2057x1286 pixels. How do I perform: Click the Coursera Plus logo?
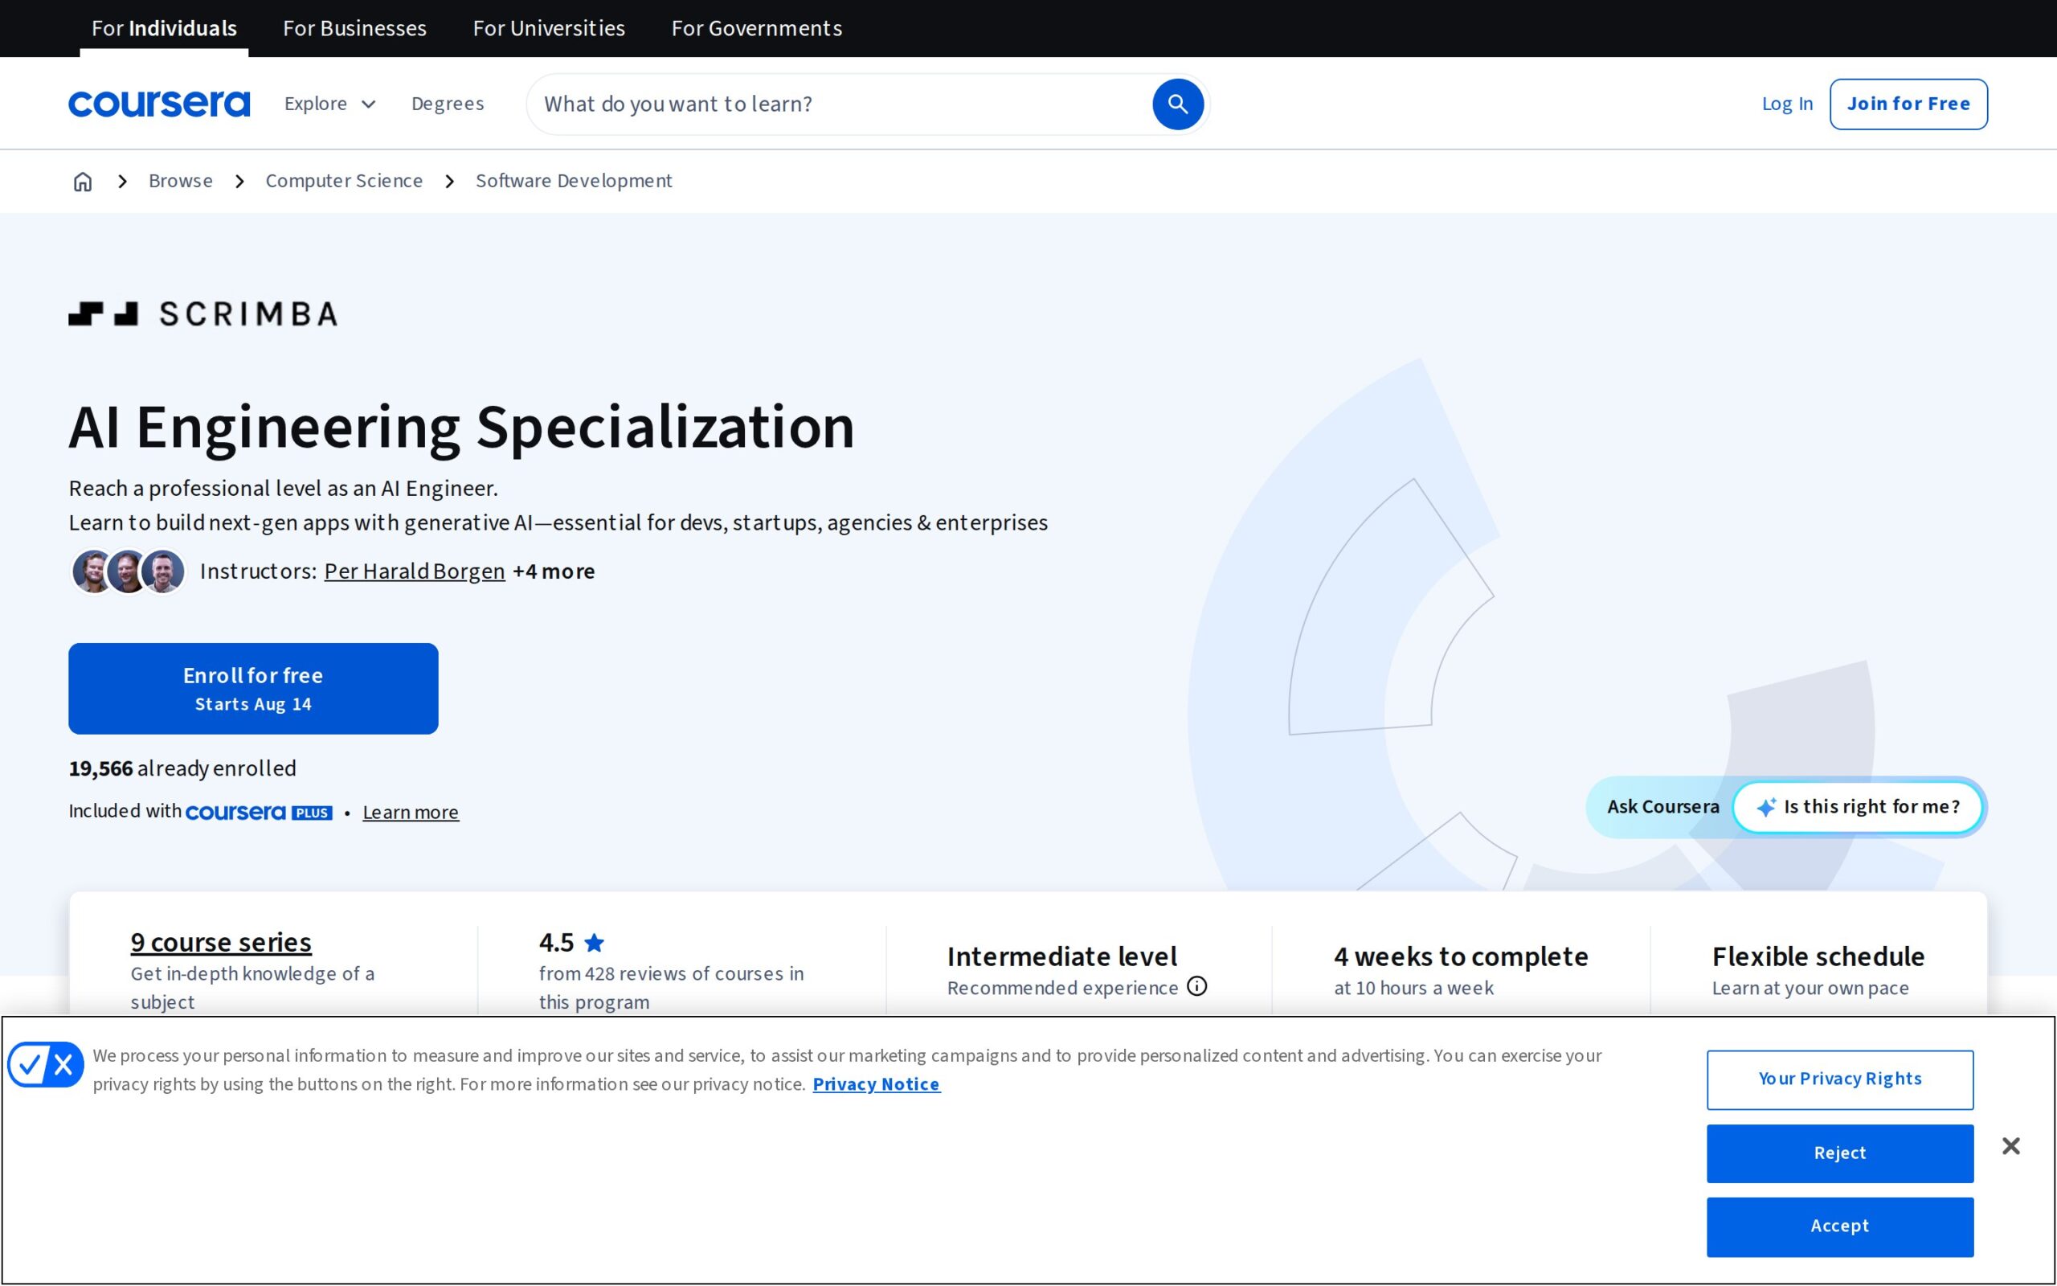[259, 813]
